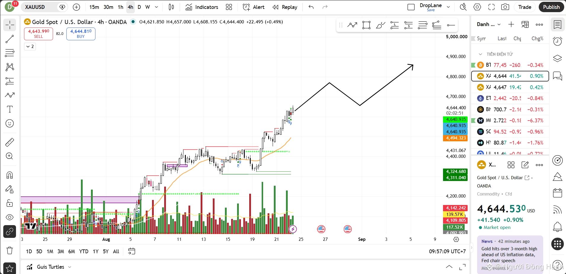
Task: Expand the DropLane layout dropdown arrow
Action: [x=448, y=7]
